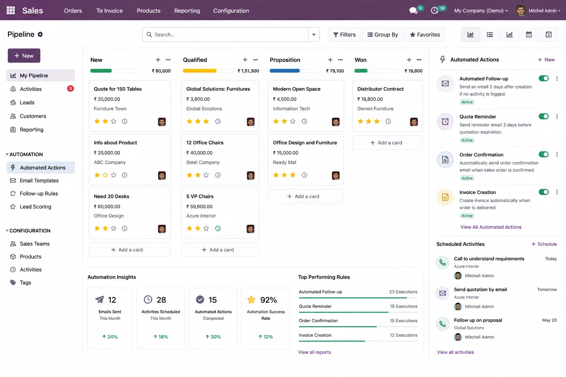566x377 pixels.
Task: Open Mitchell Admin user menu
Action: coord(538,11)
